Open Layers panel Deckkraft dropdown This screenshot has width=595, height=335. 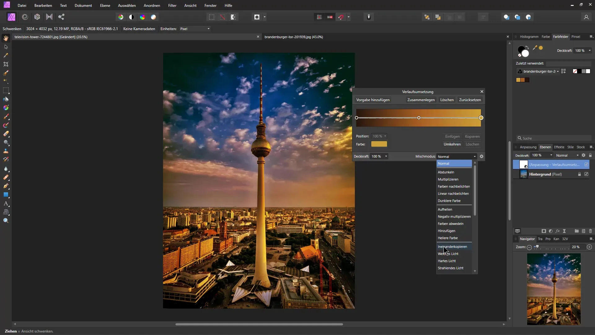click(542, 155)
